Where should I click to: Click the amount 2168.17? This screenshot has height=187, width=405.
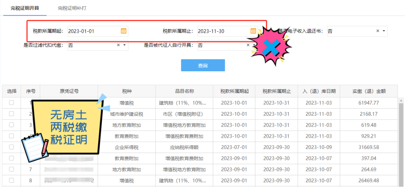pyautogui.click(x=369, y=114)
